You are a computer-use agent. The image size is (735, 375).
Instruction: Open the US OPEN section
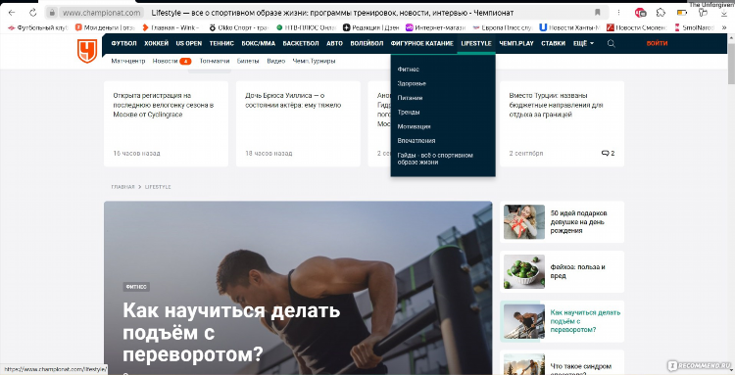coord(189,43)
